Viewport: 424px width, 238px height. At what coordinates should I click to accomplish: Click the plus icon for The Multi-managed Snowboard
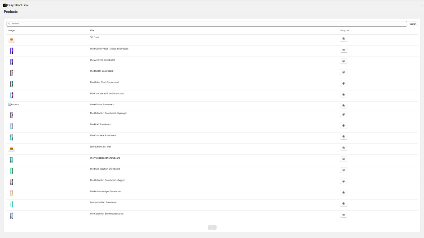tap(343, 193)
